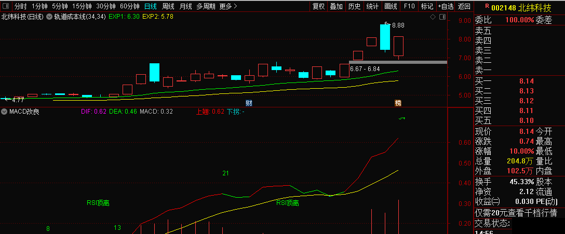Open 历史 history button
The height and width of the screenshot is (234, 565).
354,6
